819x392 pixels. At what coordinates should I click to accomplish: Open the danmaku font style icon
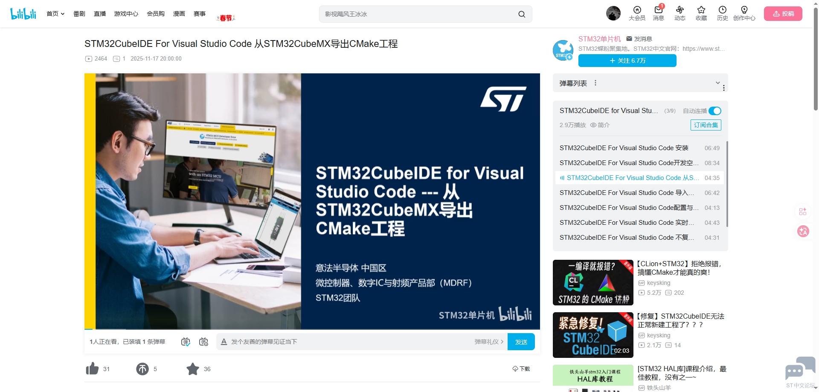[224, 342]
